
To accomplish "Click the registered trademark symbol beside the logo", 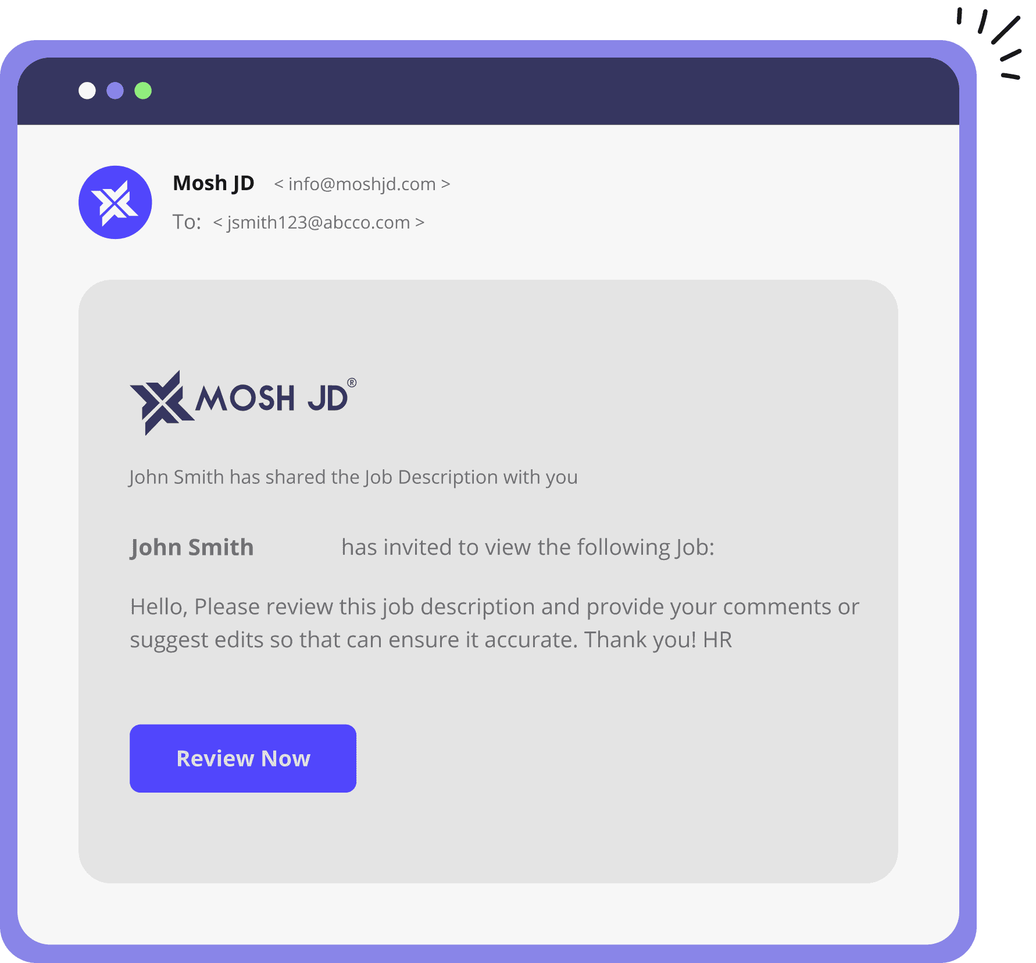I will tap(352, 383).
